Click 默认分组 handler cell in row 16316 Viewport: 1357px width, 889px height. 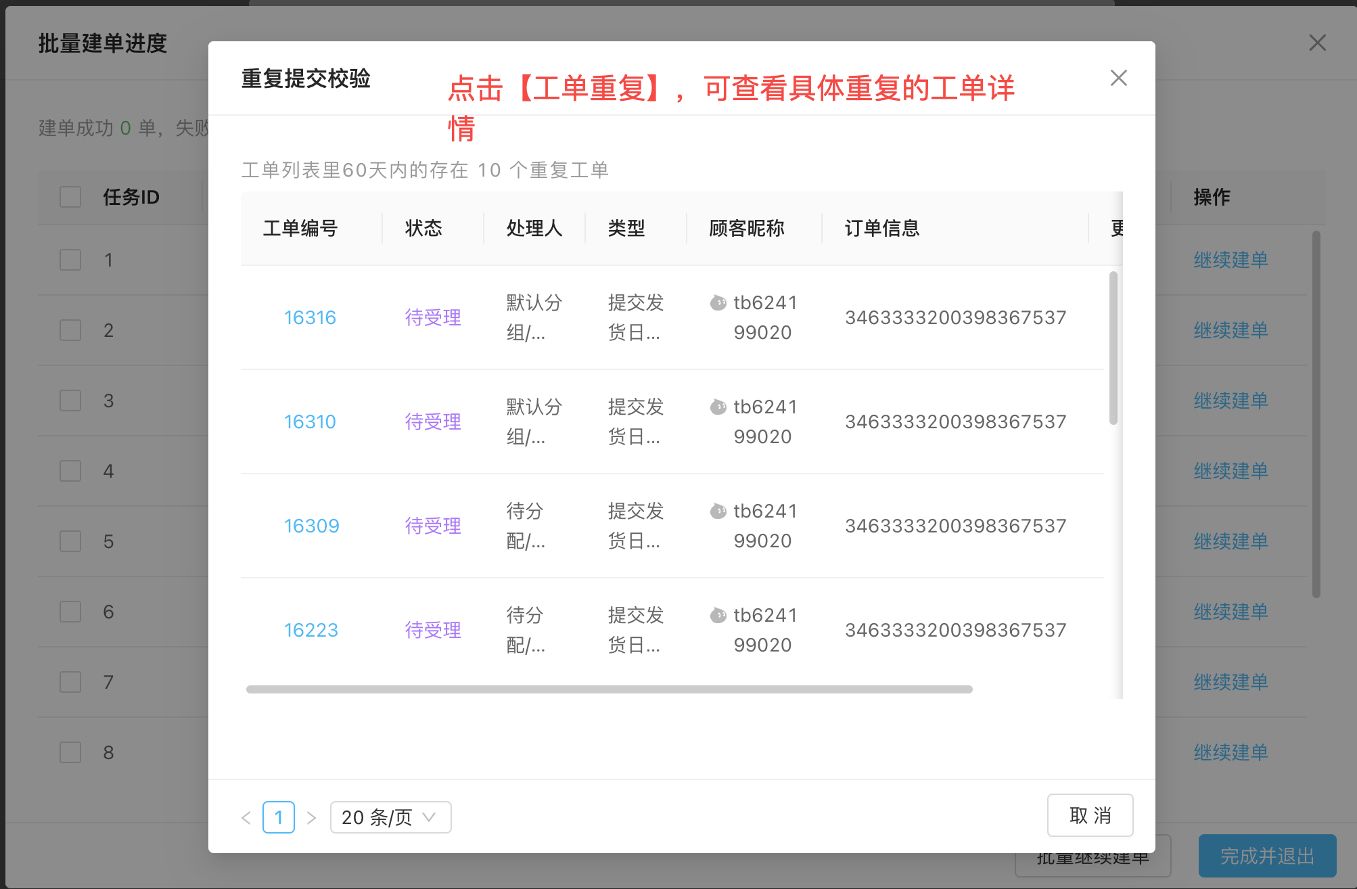pyautogui.click(x=534, y=317)
